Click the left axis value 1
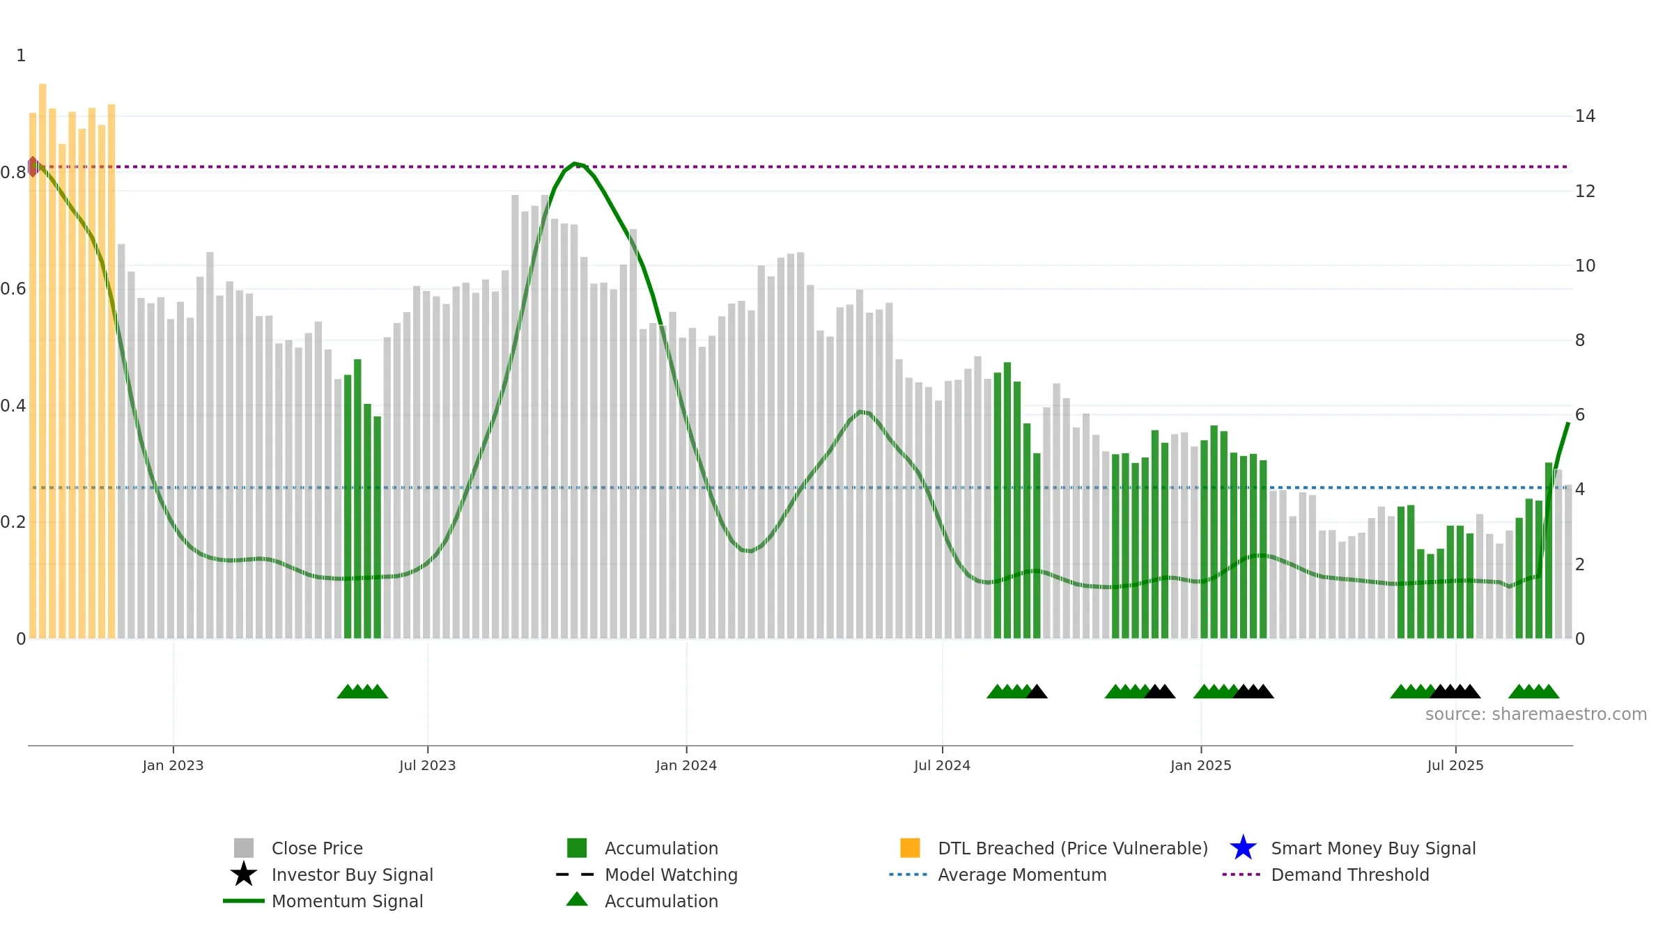This screenshot has width=1672, height=940. [21, 55]
